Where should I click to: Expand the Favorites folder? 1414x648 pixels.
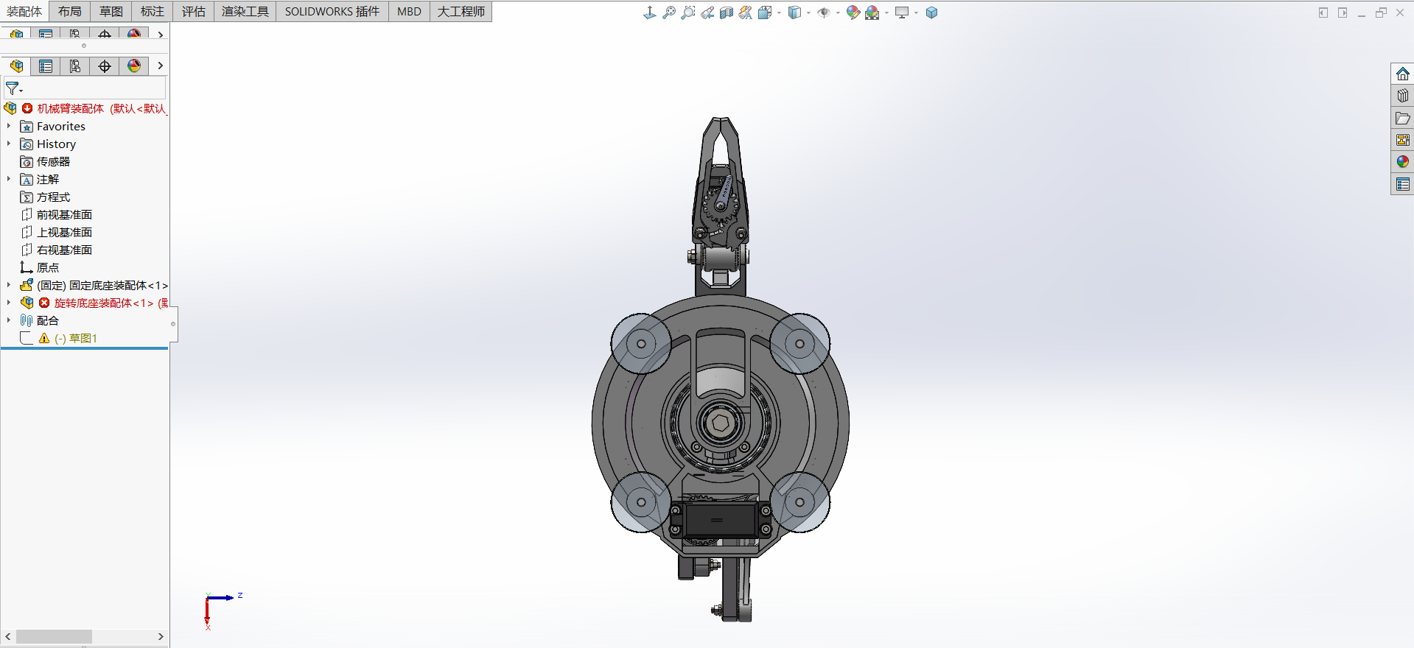(9, 126)
